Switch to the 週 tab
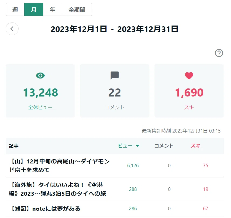The width and height of the screenshot is (231, 218). coord(15,10)
